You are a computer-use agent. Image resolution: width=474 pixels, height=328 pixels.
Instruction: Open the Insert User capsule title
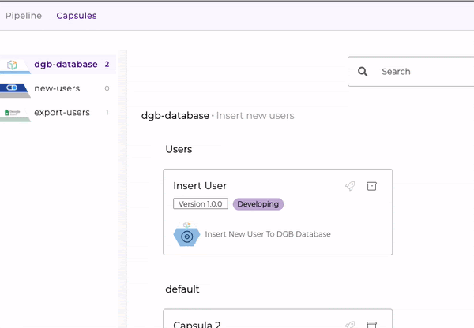tap(200, 186)
